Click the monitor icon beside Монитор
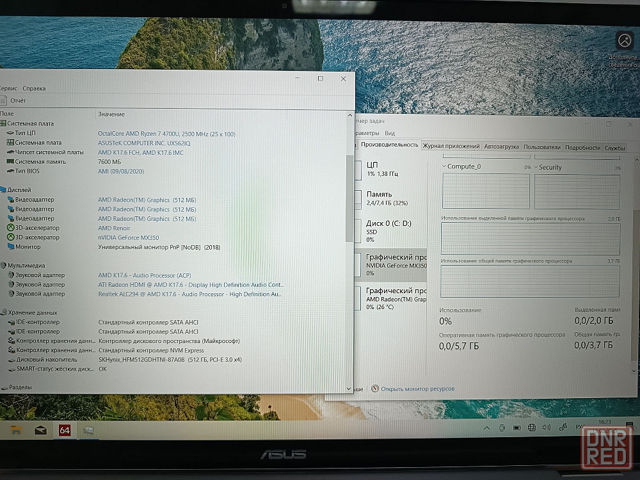 click(11, 246)
